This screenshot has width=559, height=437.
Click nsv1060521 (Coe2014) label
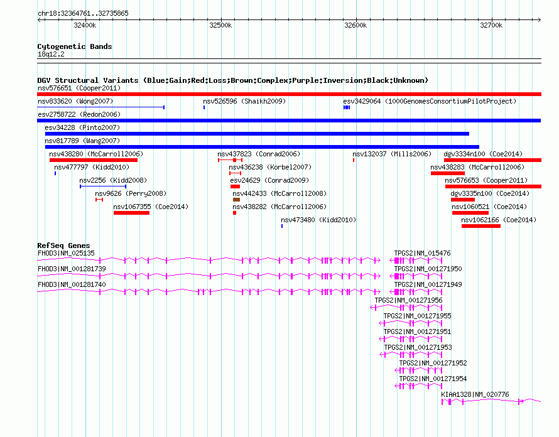[x=489, y=207]
